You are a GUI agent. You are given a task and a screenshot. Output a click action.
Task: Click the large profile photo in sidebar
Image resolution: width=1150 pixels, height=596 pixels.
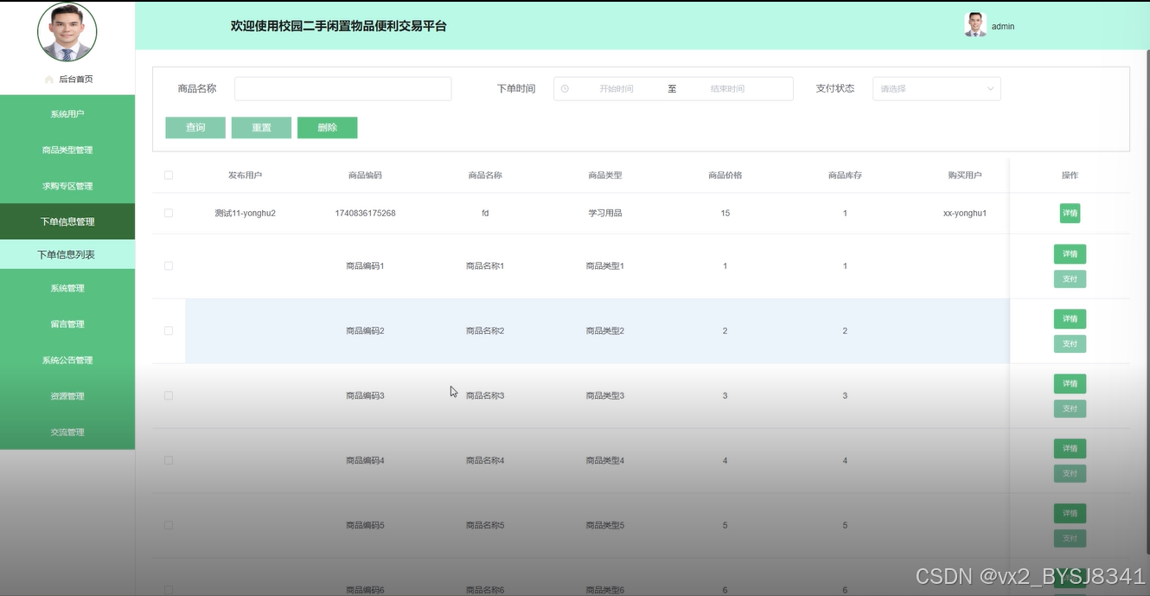coord(67,32)
